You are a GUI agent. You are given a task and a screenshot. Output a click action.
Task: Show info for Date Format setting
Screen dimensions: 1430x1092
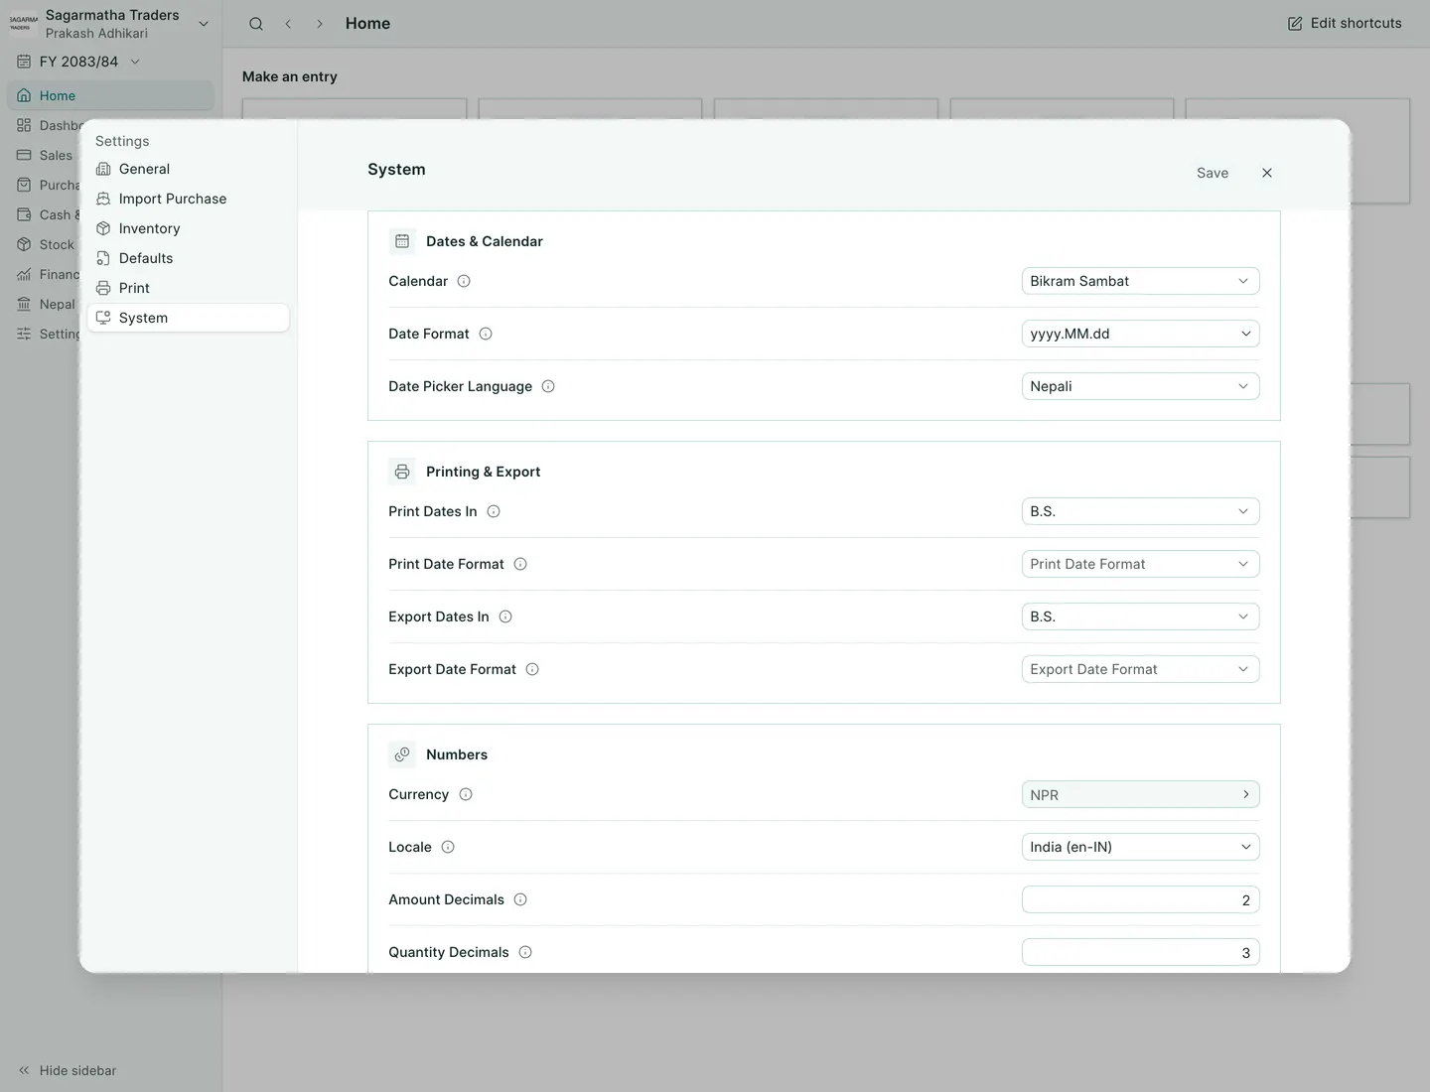486,334
